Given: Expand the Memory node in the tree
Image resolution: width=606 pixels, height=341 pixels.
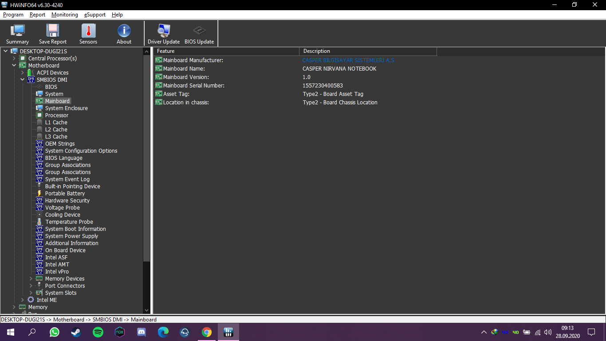Looking at the screenshot, I should click(14, 307).
